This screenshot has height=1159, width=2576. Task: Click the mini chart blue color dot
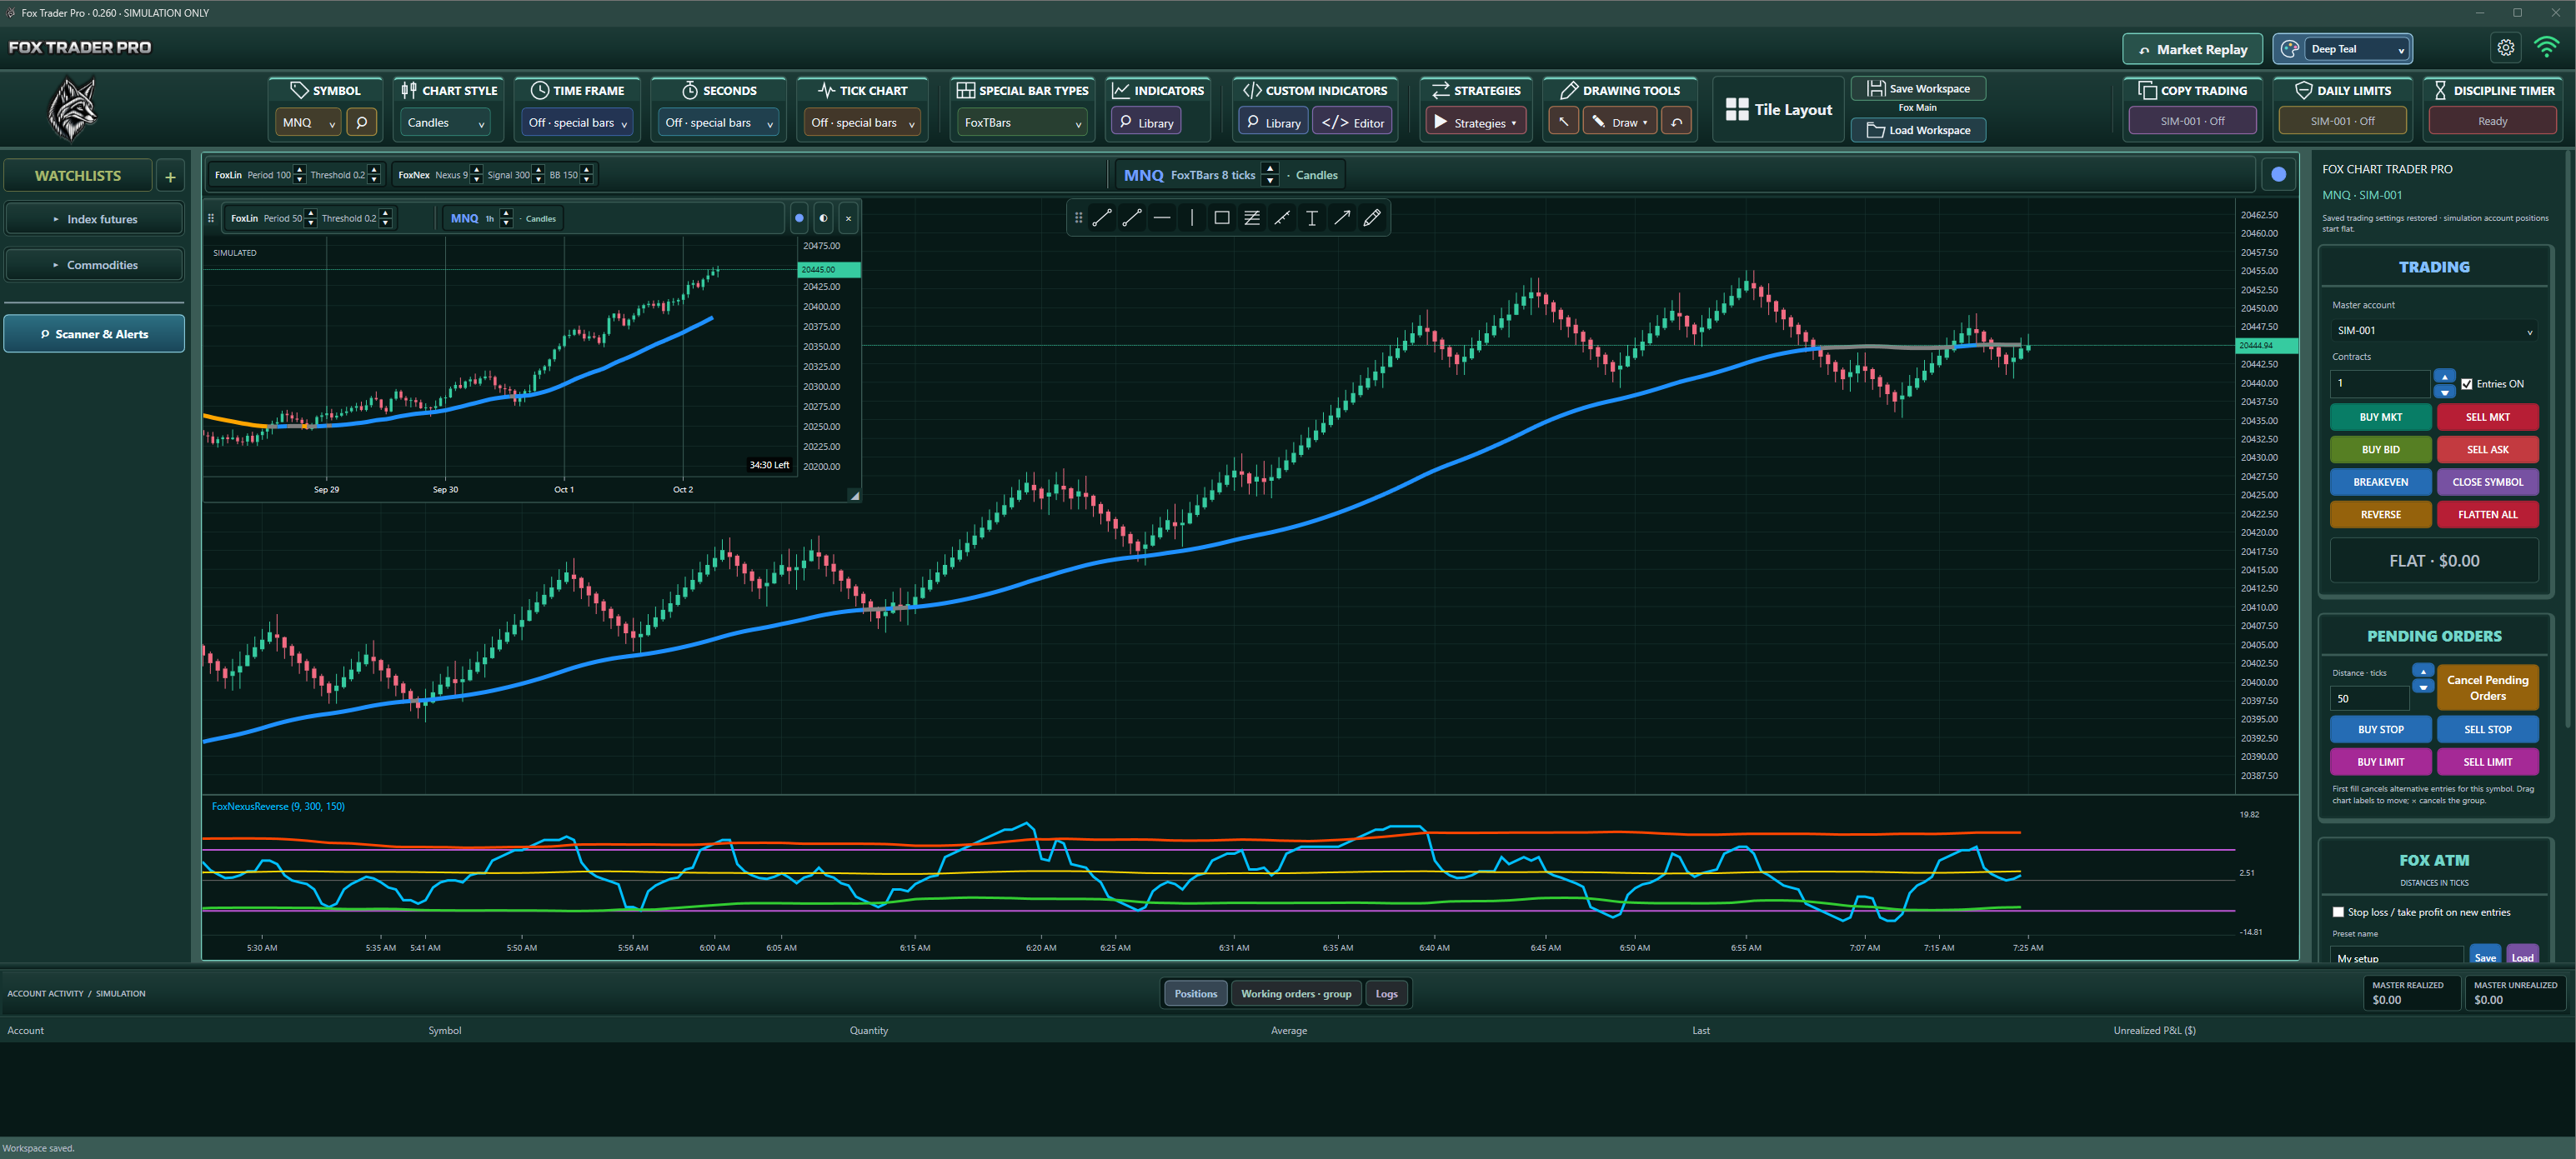point(799,217)
